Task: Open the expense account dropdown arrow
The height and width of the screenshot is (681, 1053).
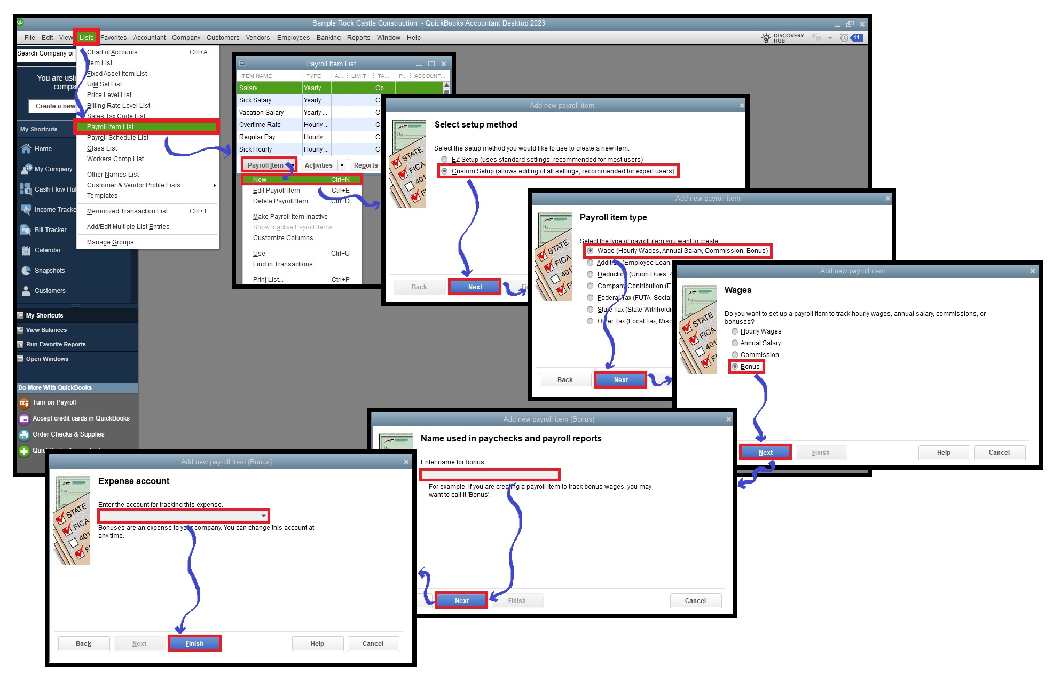Action: tap(264, 516)
